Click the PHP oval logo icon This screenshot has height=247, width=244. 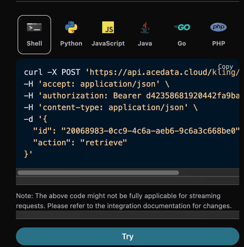click(x=218, y=27)
